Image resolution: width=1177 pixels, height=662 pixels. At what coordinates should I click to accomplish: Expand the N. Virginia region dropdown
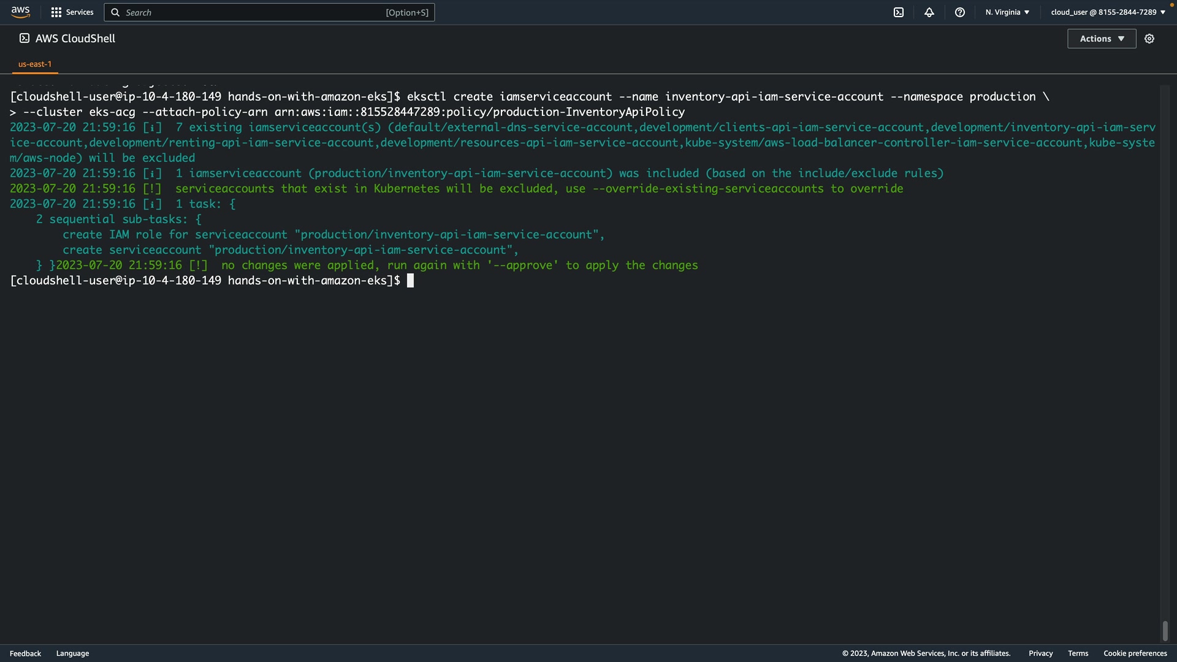click(1007, 12)
